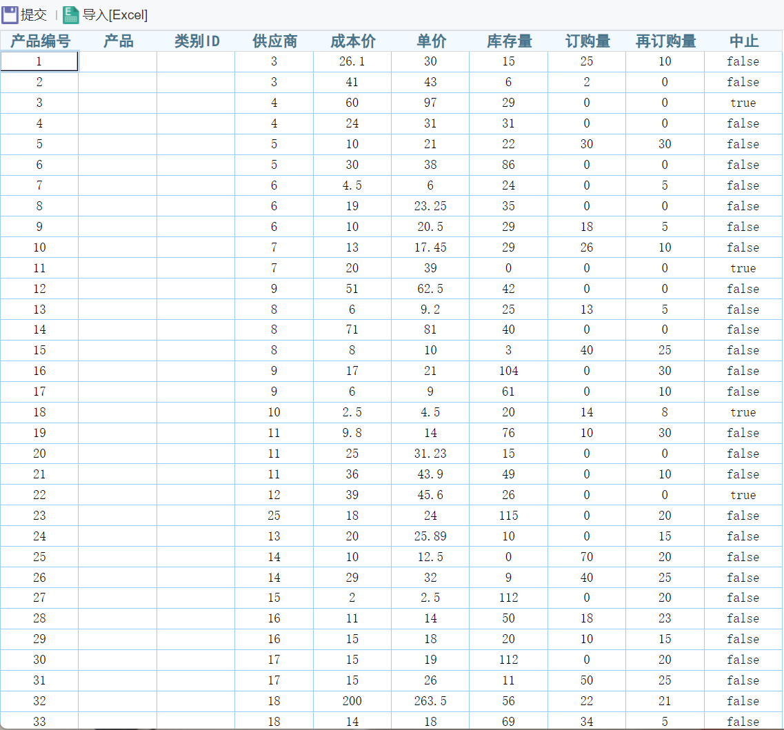Click the unit price 263.5 cell

pos(430,701)
